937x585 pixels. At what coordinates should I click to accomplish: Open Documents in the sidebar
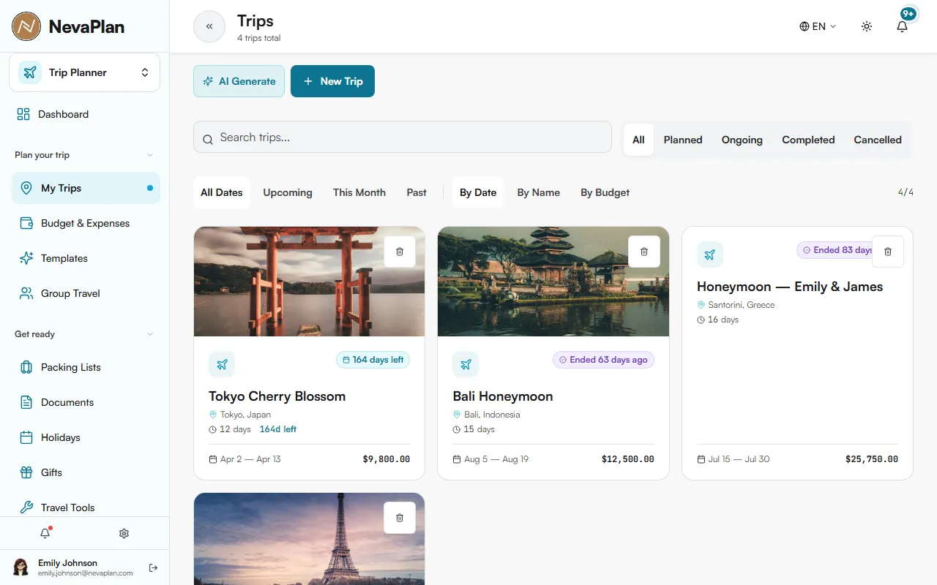pos(86,402)
